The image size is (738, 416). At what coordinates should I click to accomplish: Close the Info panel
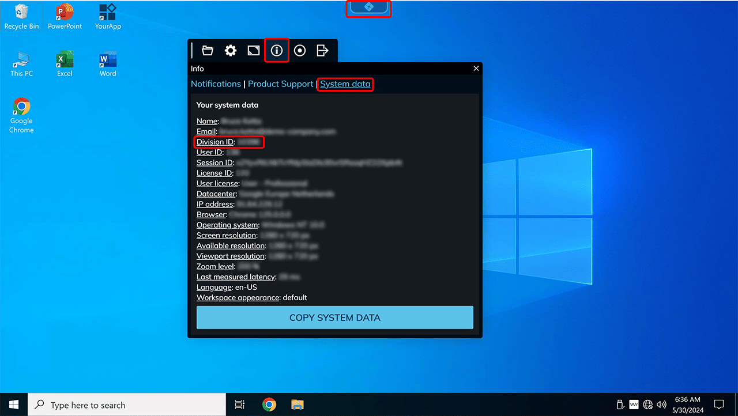click(476, 69)
